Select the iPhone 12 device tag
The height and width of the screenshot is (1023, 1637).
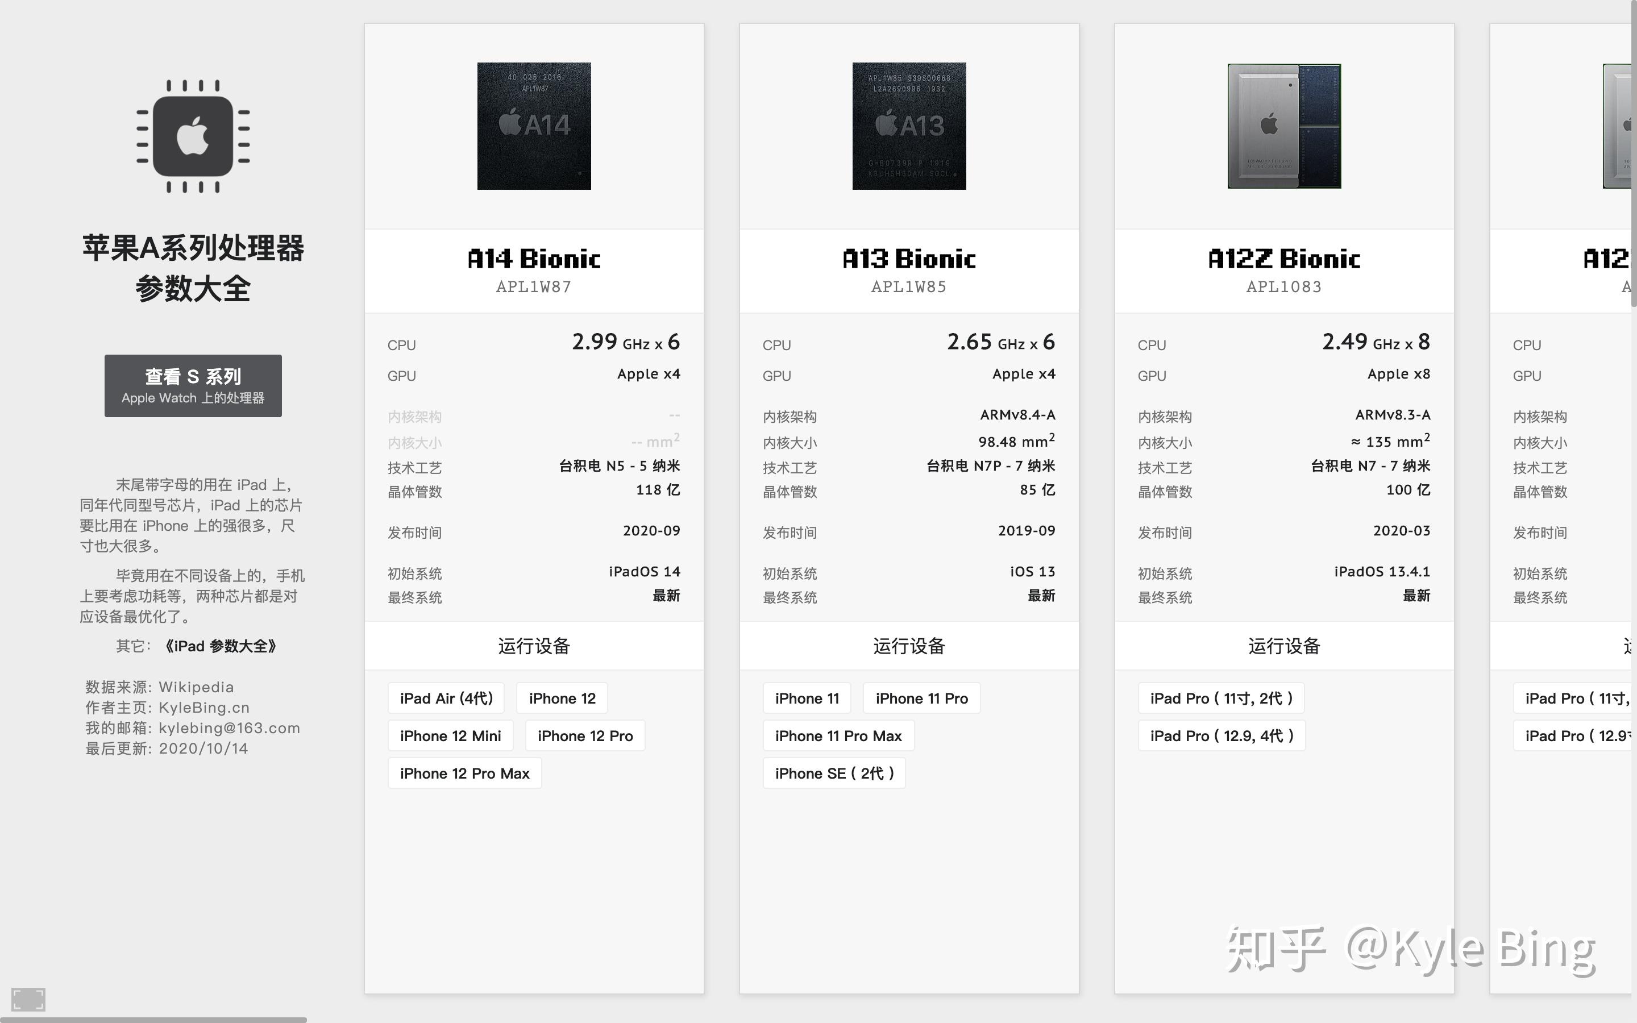(x=562, y=698)
